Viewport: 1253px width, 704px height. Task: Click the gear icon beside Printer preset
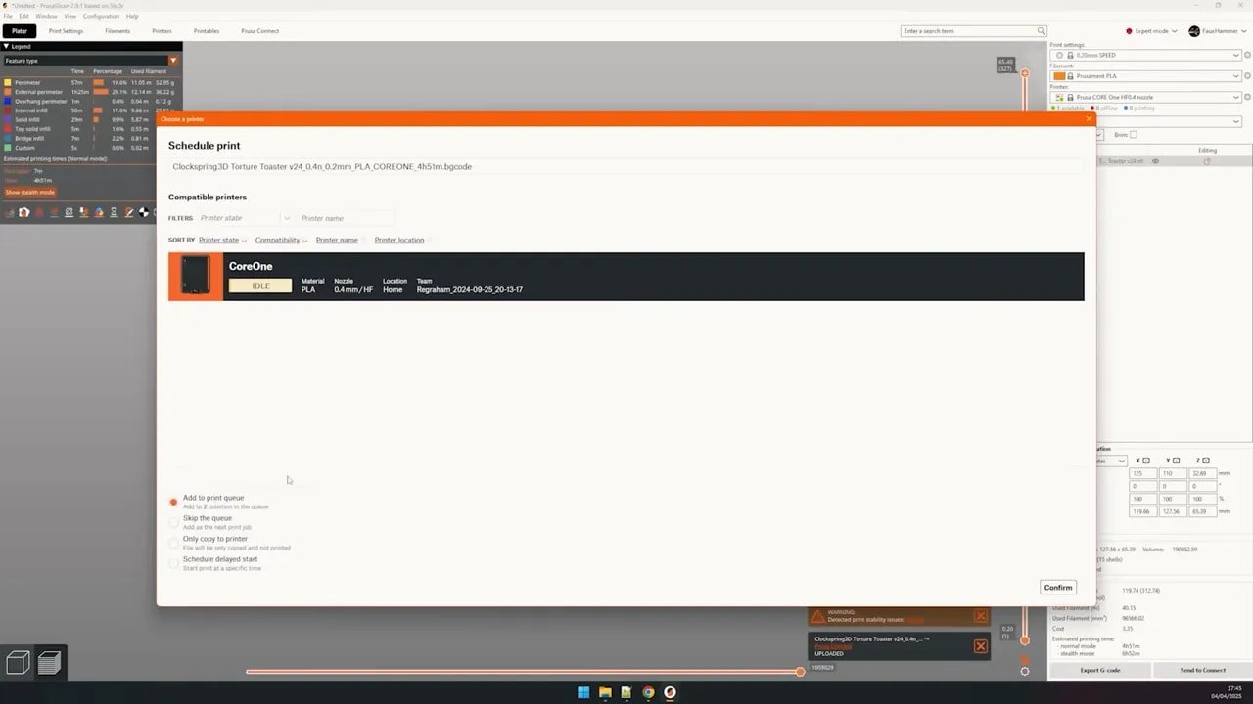1247,98
